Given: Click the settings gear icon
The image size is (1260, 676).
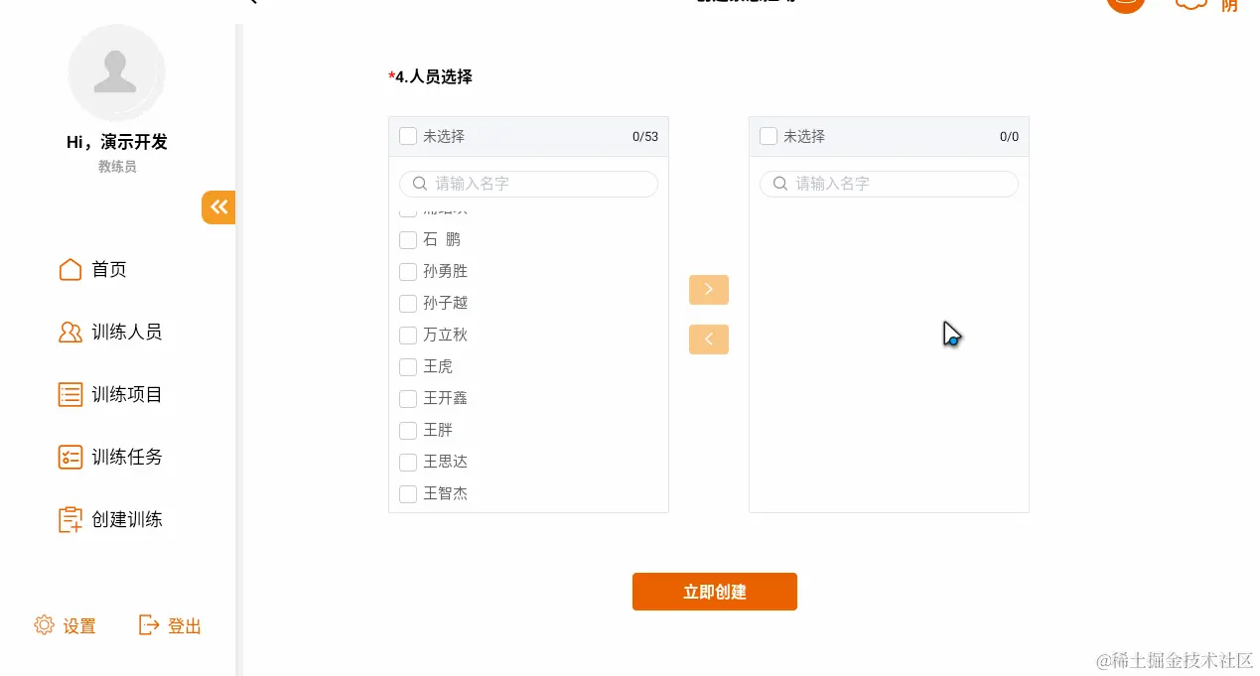Looking at the screenshot, I should [x=44, y=625].
